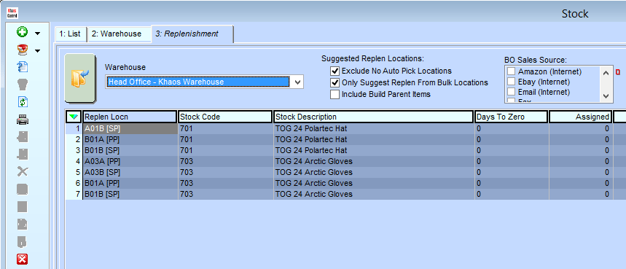
Task: Enable Include Build Parent Items checkbox
Action: point(334,95)
